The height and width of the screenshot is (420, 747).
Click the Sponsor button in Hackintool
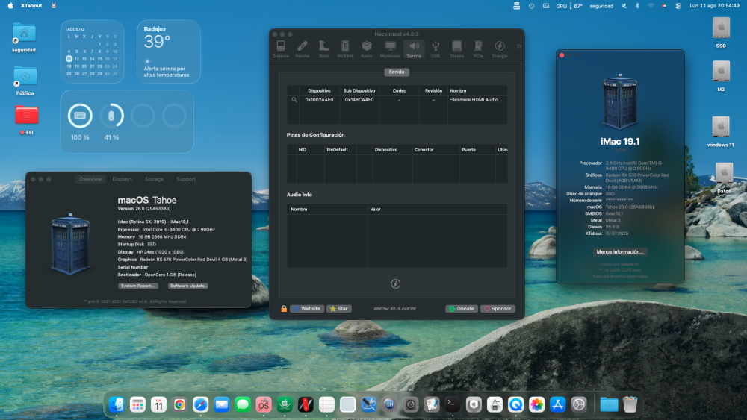pyautogui.click(x=498, y=309)
